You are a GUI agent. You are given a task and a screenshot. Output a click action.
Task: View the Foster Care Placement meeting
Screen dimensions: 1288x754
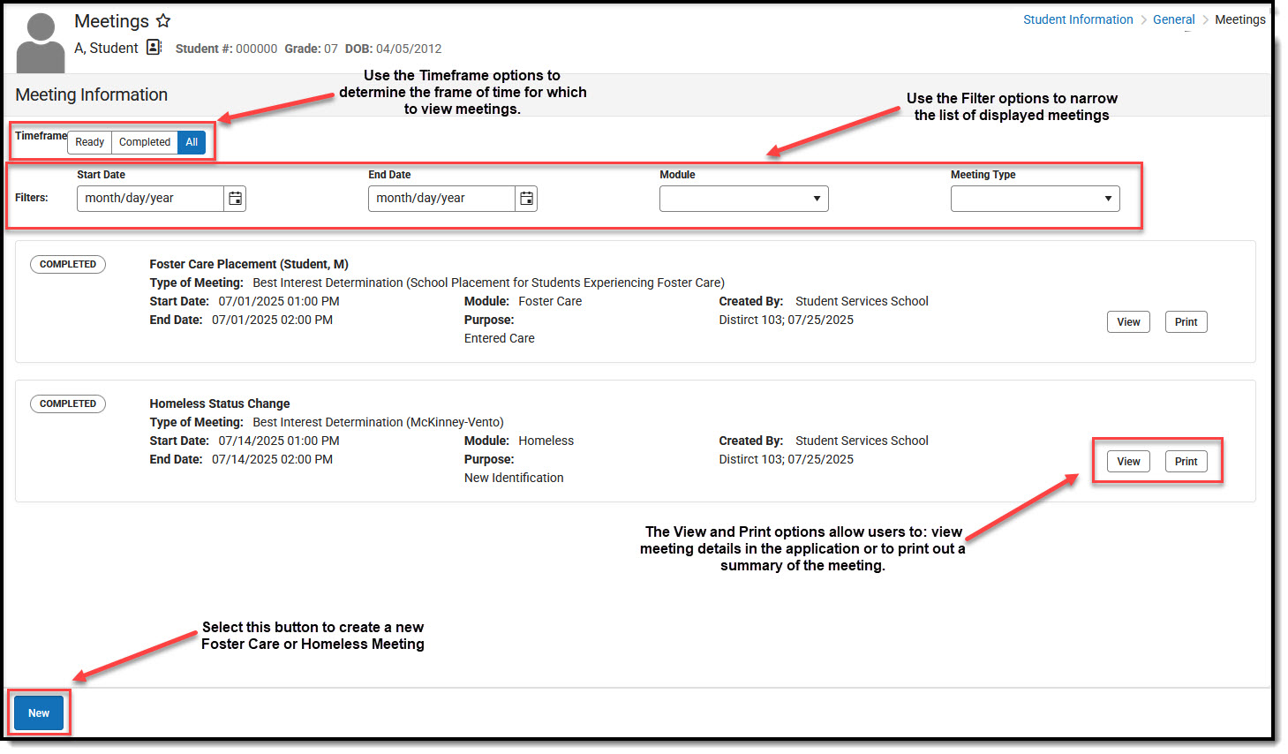tap(1127, 321)
